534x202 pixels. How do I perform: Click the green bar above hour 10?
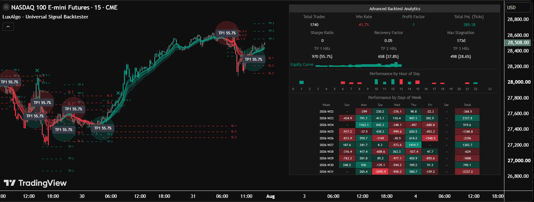(376, 82)
